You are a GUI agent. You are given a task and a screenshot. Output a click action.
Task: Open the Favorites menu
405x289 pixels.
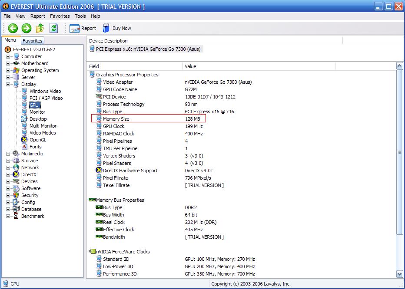tap(60, 16)
